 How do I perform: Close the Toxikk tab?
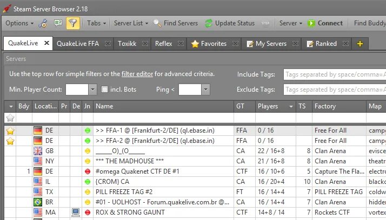pos(145,44)
